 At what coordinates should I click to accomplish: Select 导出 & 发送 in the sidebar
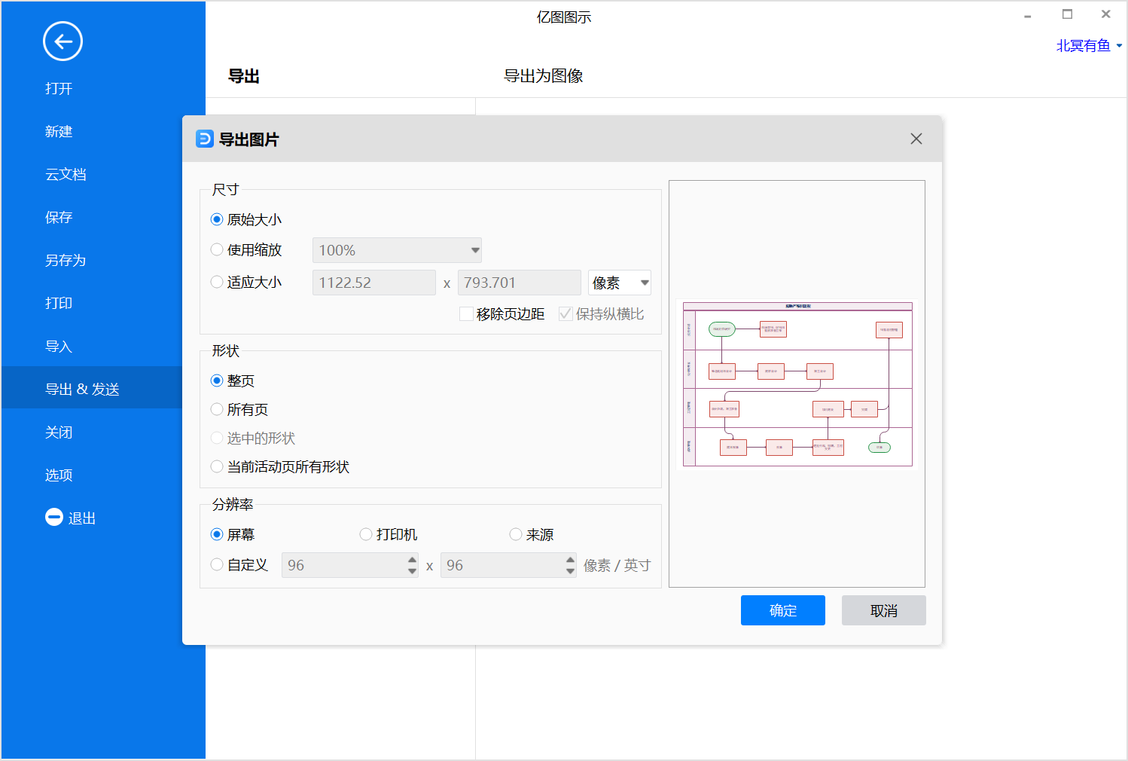click(92, 387)
